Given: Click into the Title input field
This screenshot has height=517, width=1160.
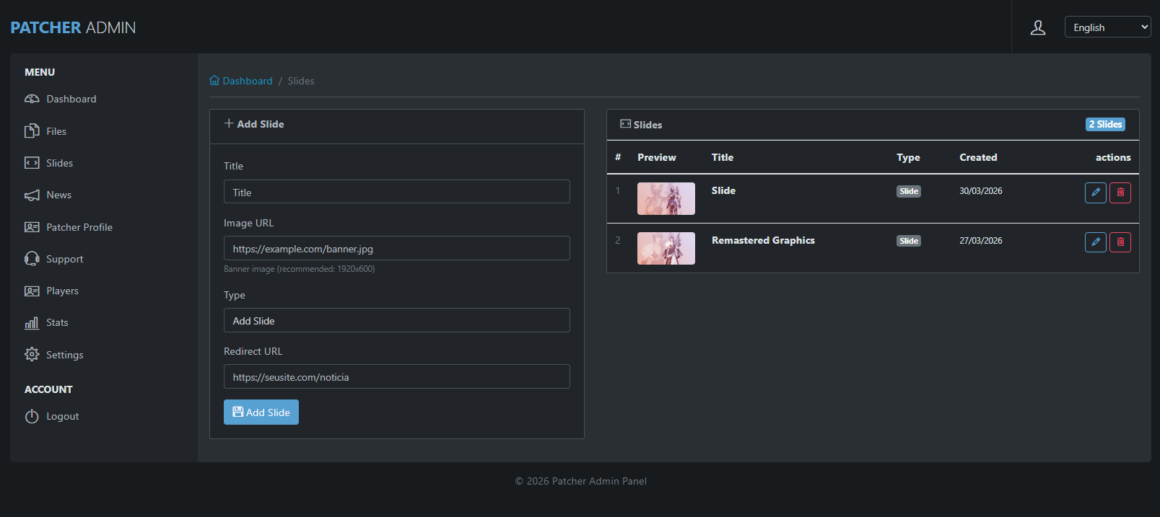Looking at the screenshot, I should point(397,192).
